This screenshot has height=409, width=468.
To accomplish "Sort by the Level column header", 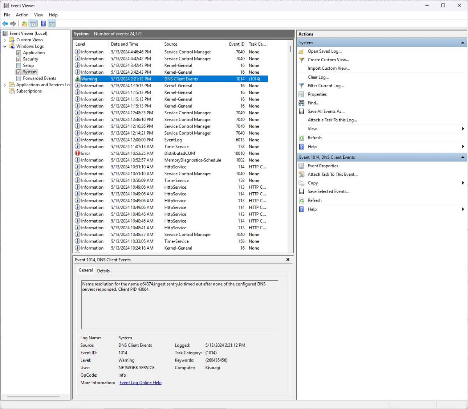I will click(x=90, y=44).
